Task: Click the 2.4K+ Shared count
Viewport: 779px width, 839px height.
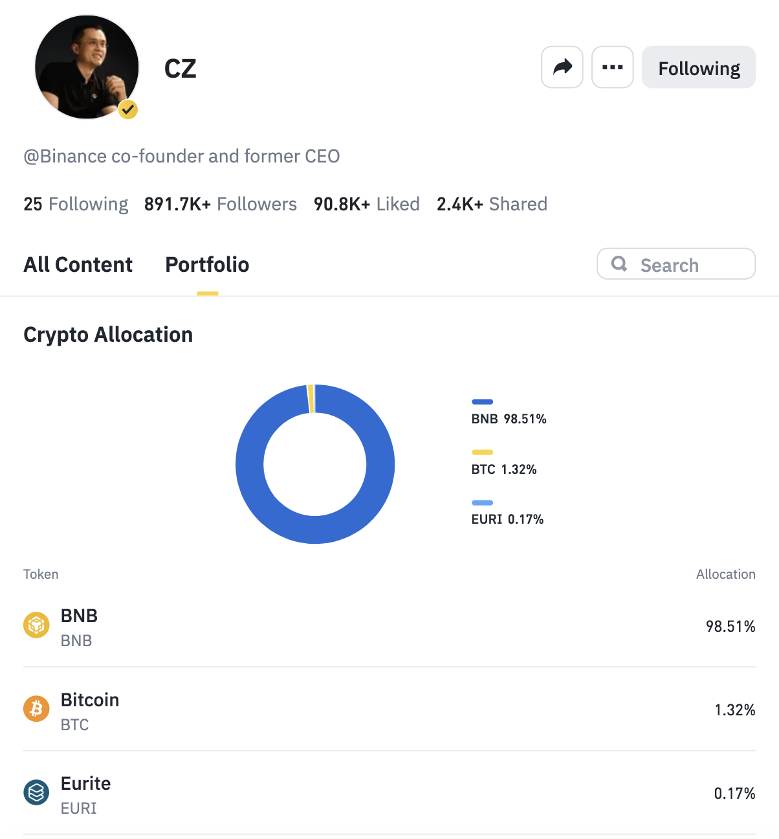Action: pos(492,205)
